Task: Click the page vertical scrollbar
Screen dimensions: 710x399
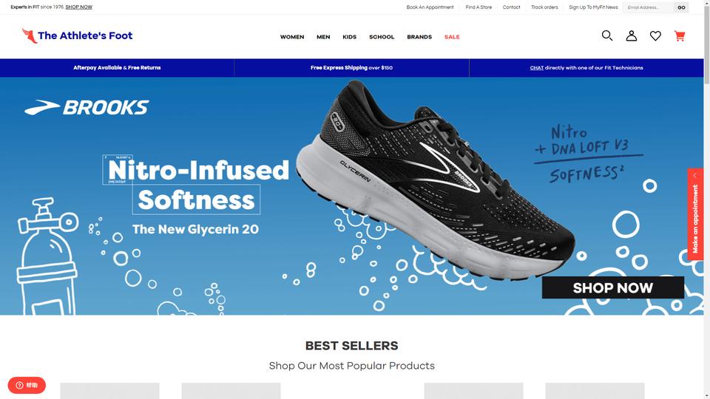Action: pyautogui.click(x=707, y=199)
